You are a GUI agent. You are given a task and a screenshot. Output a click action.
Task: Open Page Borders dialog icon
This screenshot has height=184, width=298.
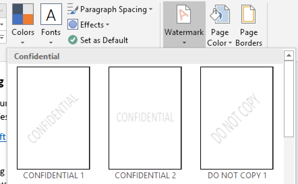coord(249,14)
